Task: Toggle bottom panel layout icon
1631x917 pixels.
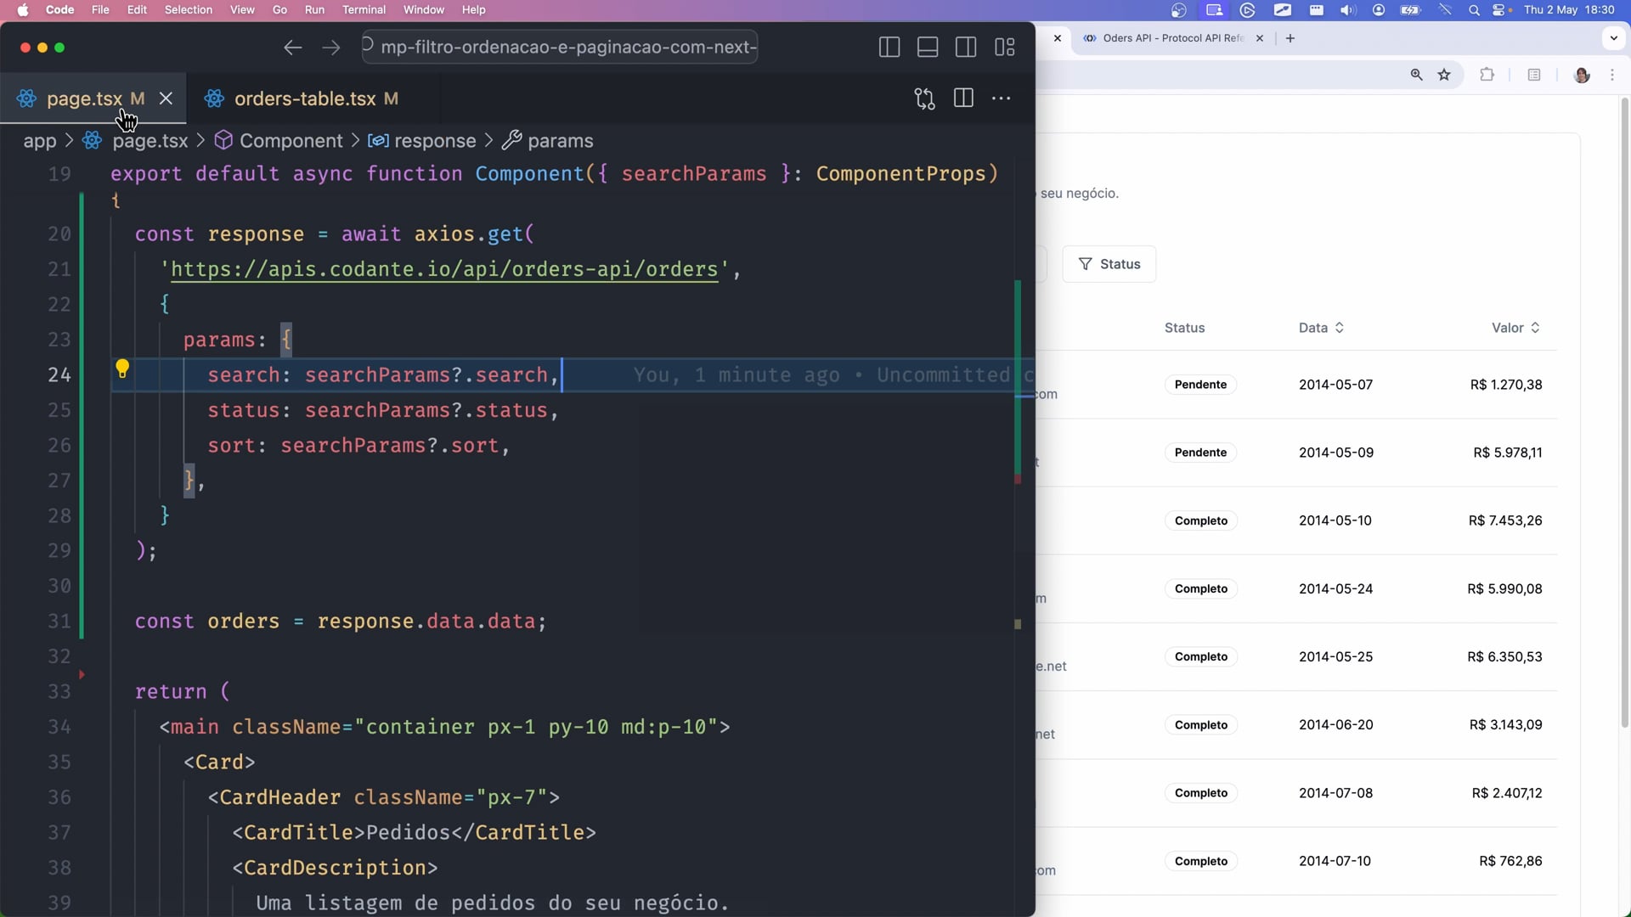Action: coord(928,48)
